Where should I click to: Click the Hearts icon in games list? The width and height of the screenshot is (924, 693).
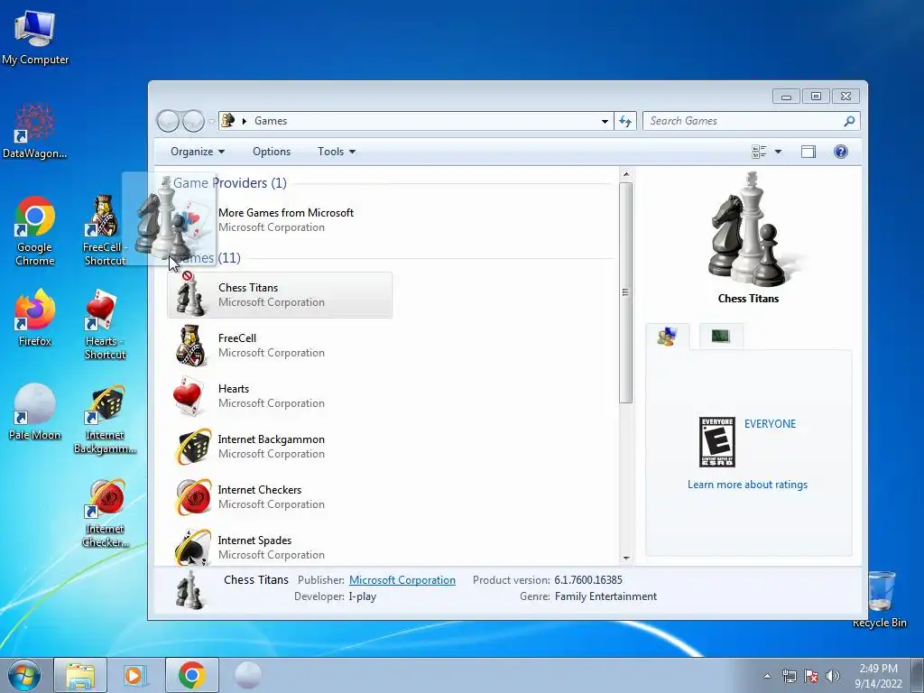coord(189,396)
